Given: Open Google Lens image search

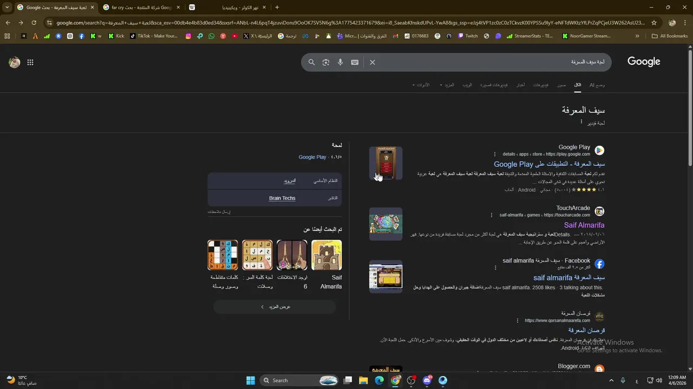Looking at the screenshot, I should click(x=326, y=62).
